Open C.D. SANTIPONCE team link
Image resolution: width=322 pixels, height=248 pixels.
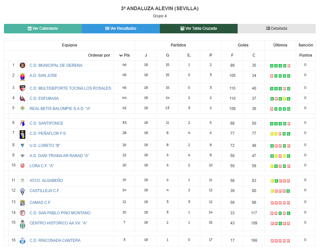pyautogui.click(x=46, y=123)
